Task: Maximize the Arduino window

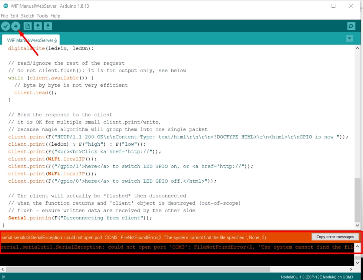Action: (333, 6)
